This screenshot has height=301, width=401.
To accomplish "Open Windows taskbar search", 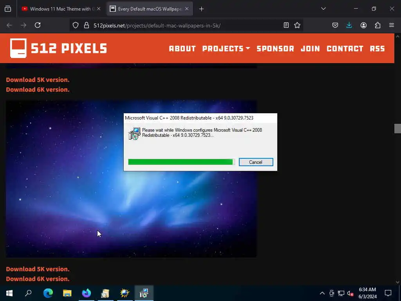I will click(x=28, y=293).
